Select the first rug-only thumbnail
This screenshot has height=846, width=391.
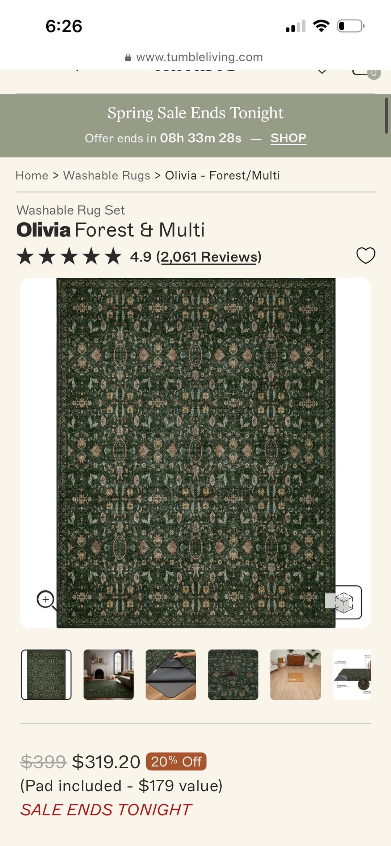[x=46, y=674]
